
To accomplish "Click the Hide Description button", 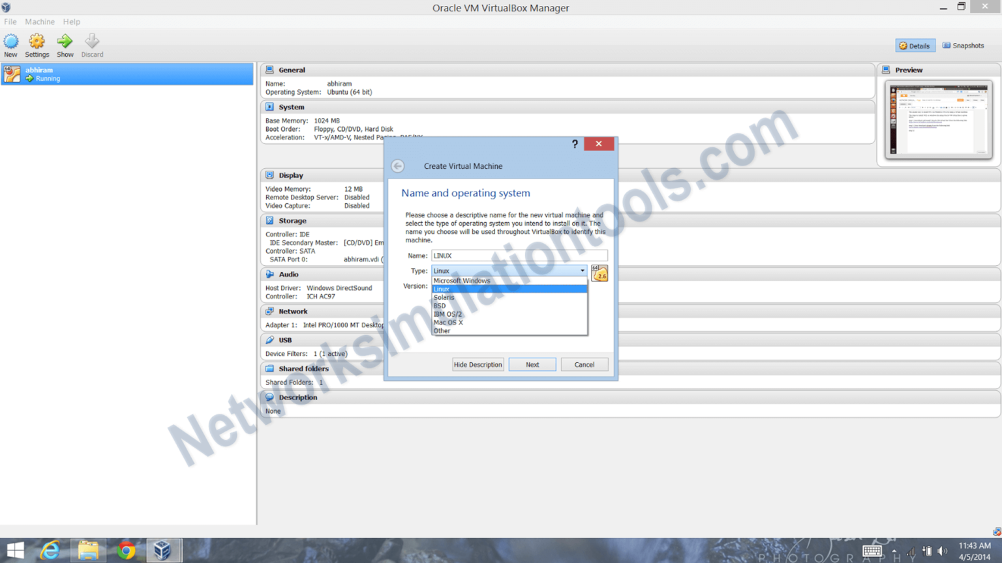I will (478, 364).
